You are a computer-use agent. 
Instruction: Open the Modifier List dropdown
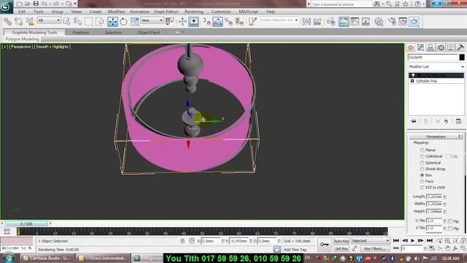[x=436, y=66]
